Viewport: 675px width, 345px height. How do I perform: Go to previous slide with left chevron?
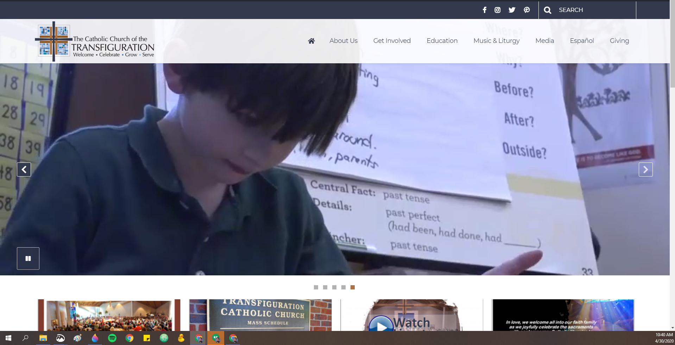(x=24, y=170)
